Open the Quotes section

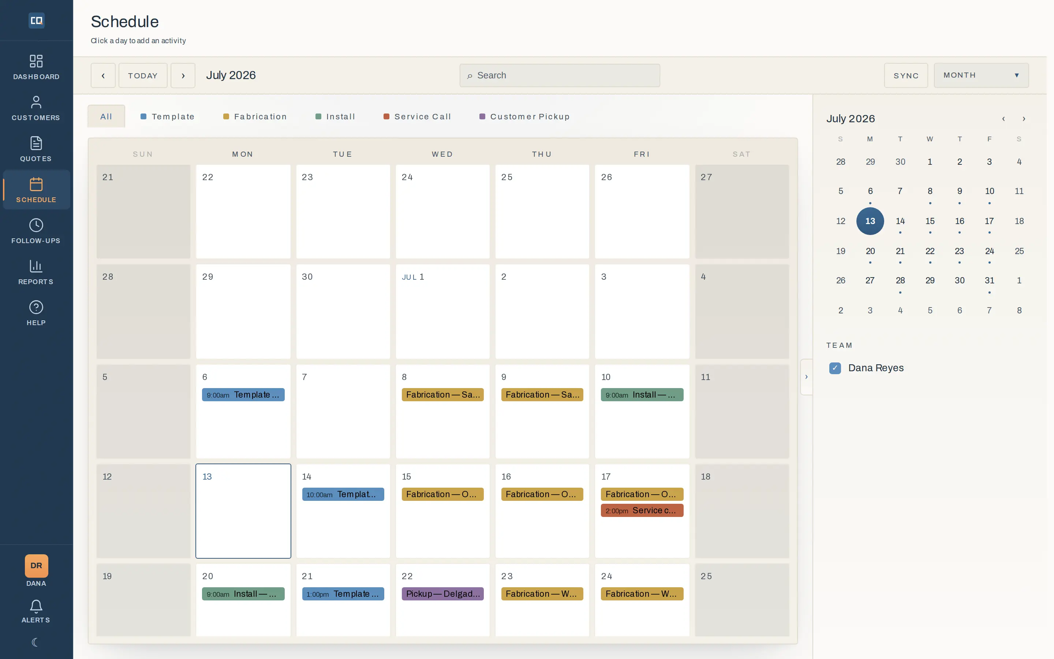36,149
